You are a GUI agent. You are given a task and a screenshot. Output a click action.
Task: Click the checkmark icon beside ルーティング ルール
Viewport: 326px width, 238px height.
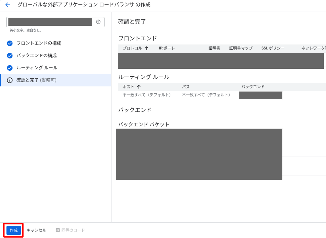click(10, 68)
